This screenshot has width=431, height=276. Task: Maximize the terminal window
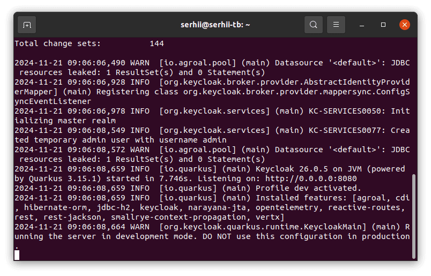383,25
